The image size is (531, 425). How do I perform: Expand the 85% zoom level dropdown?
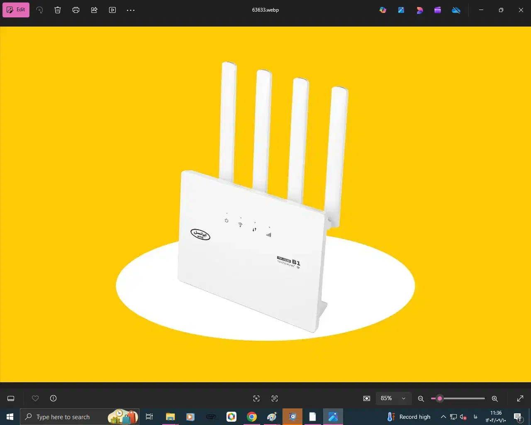pos(403,398)
